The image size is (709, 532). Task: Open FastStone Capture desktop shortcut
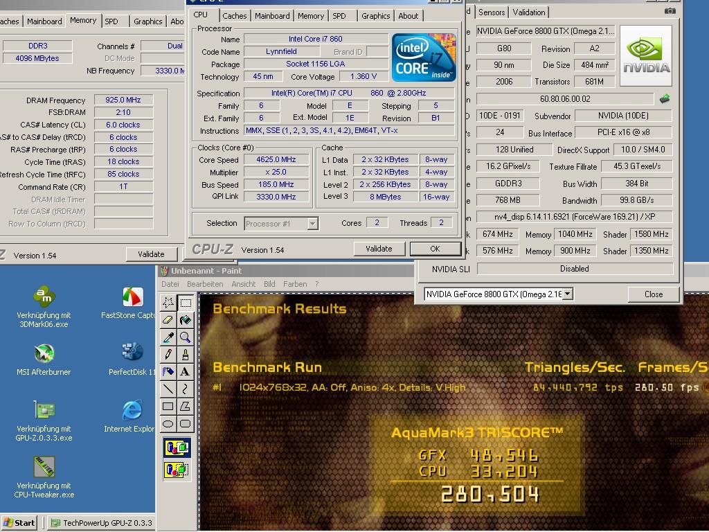tap(129, 303)
